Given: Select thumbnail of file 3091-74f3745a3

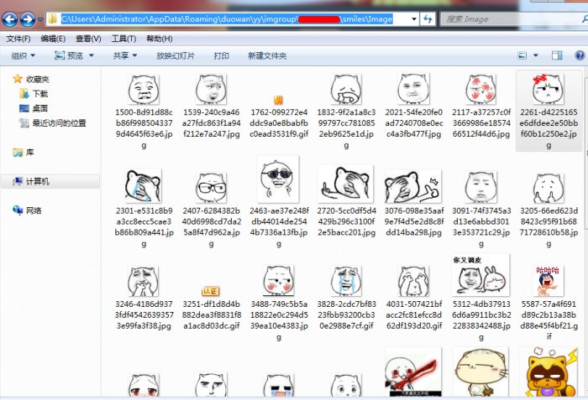Looking at the screenshot, I should (x=480, y=187).
